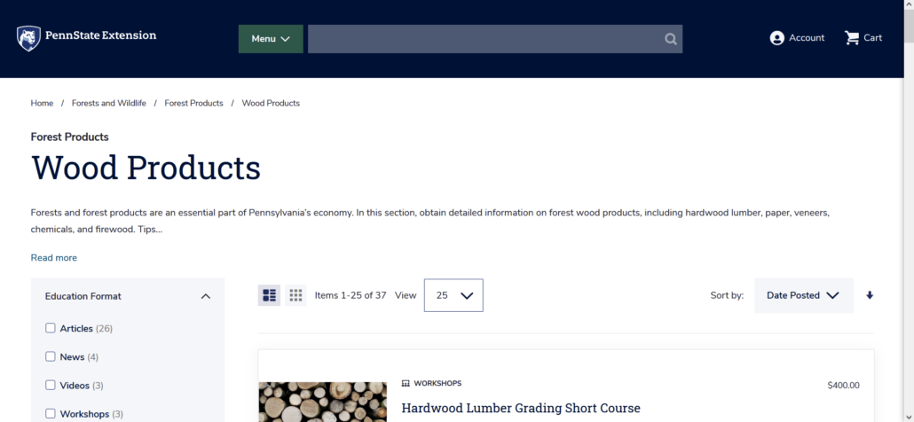Open the shopping cart icon
This screenshot has width=914, height=422.
(852, 38)
